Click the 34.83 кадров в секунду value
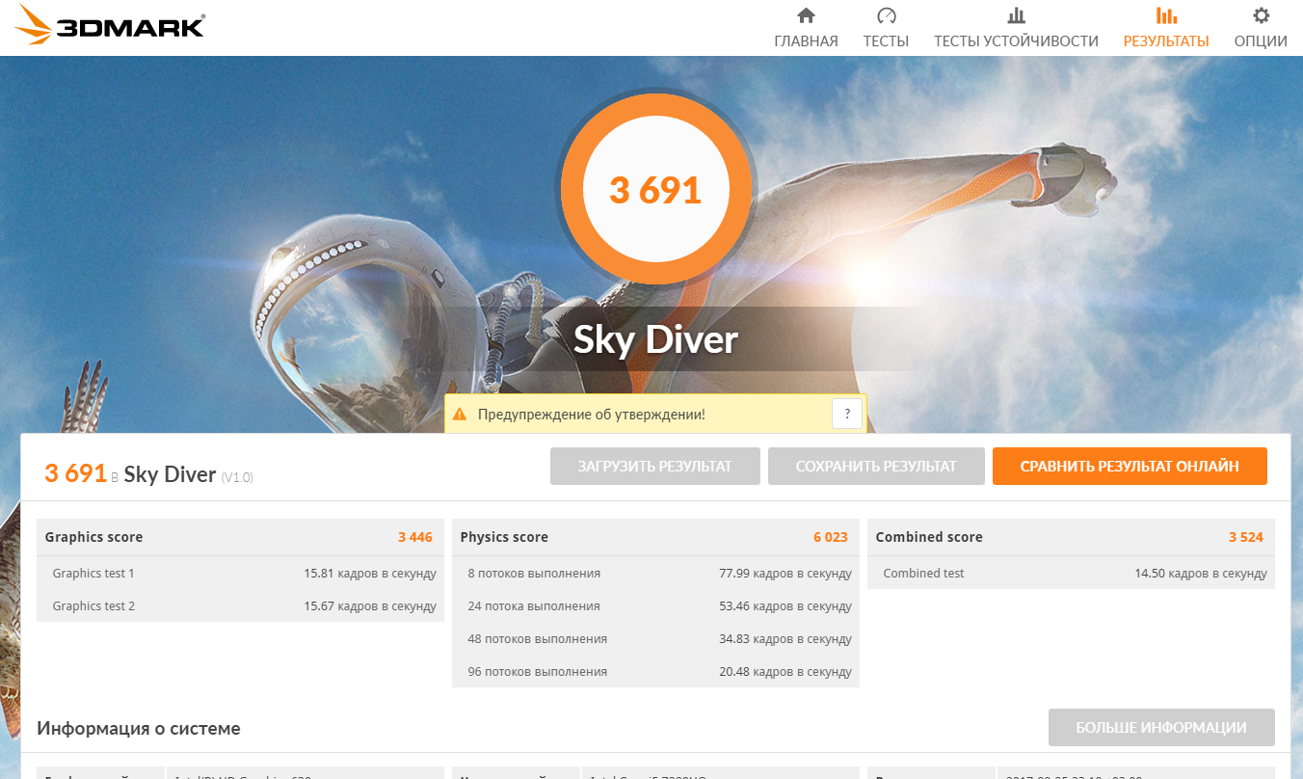This screenshot has width=1303, height=779. 785,639
